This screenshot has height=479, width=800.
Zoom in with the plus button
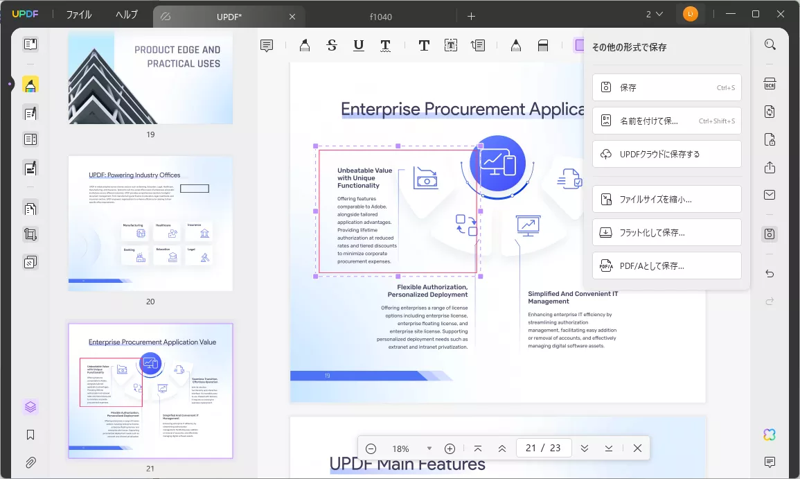(x=450, y=448)
